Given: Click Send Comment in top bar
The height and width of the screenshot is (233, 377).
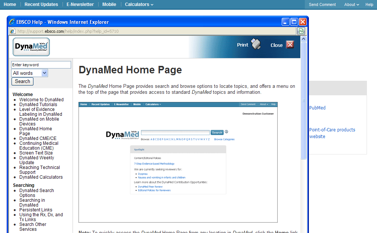Looking at the screenshot, I should 322,4.
